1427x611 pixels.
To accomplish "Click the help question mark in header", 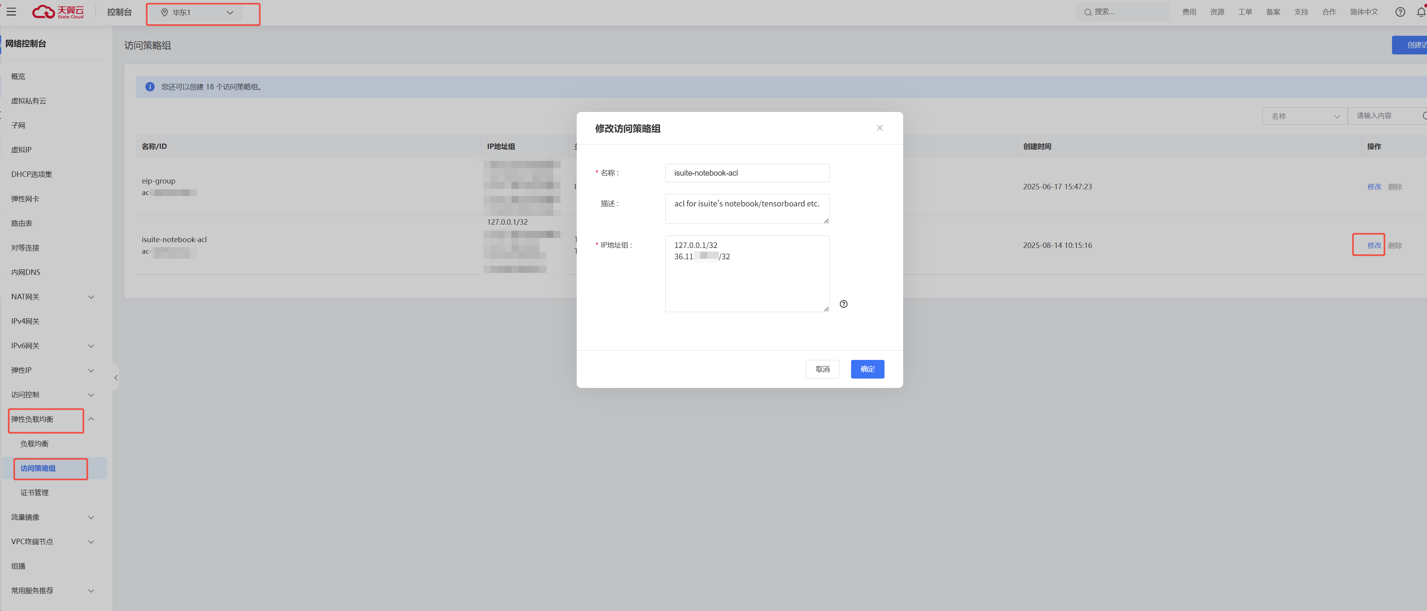I will point(1400,12).
